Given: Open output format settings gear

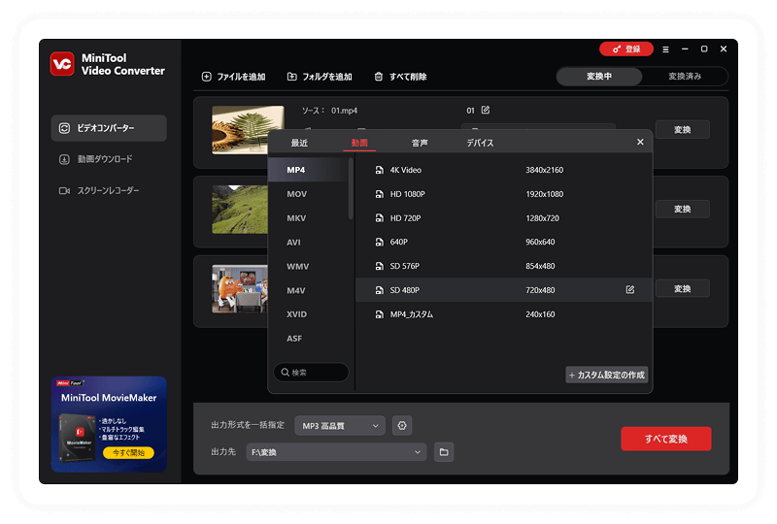Looking at the screenshot, I should pyautogui.click(x=402, y=426).
